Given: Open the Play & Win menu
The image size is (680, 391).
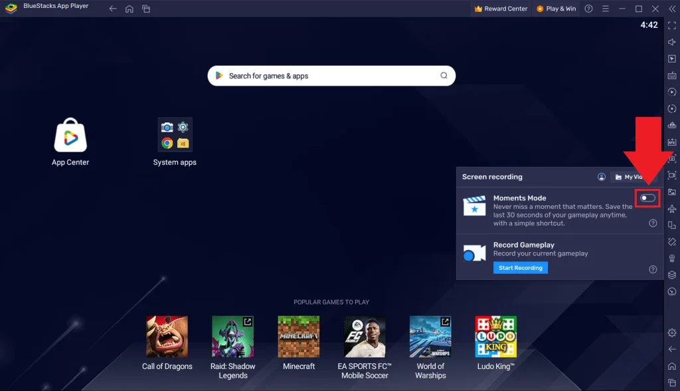Looking at the screenshot, I should click(556, 8).
